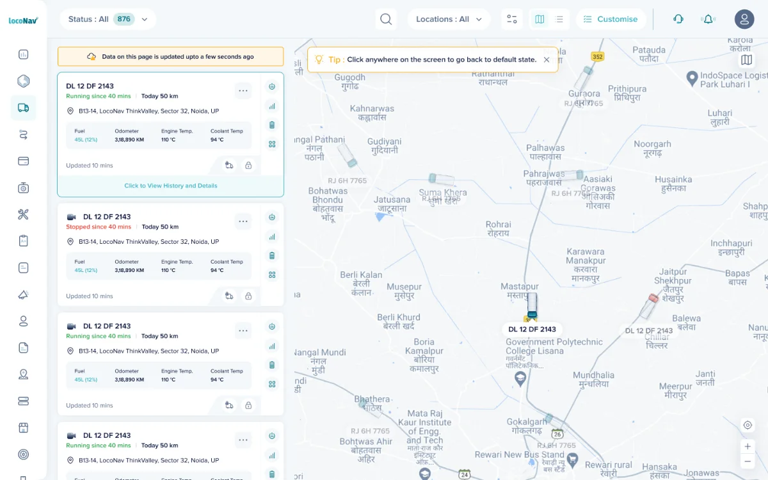Open the payment card icon in sidebar
The width and height of the screenshot is (768, 480).
click(x=24, y=161)
